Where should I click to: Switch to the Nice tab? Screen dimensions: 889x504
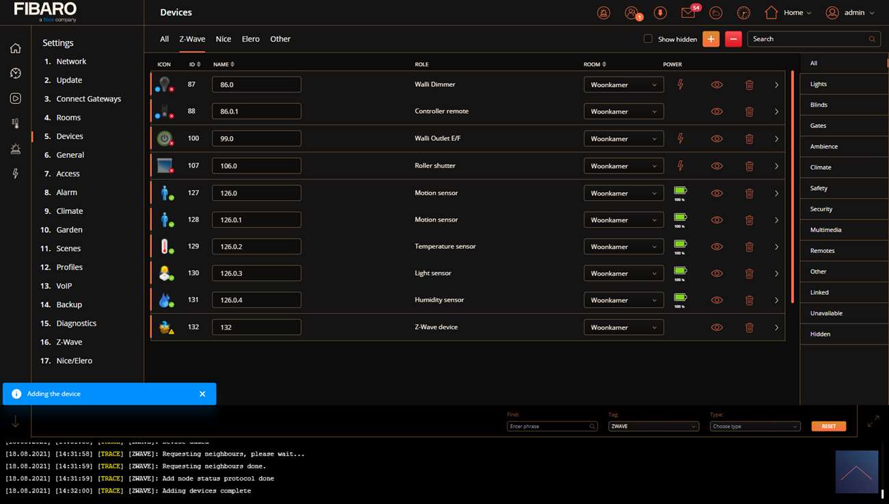click(x=224, y=39)
